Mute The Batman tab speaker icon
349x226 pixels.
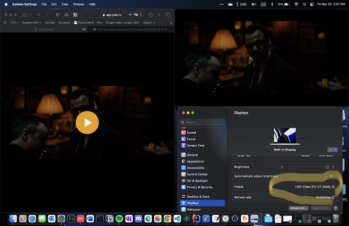[x=84, y=29]
